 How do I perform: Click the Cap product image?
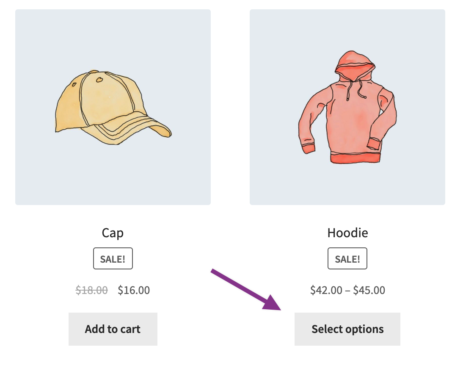click(x=113, y=108)
